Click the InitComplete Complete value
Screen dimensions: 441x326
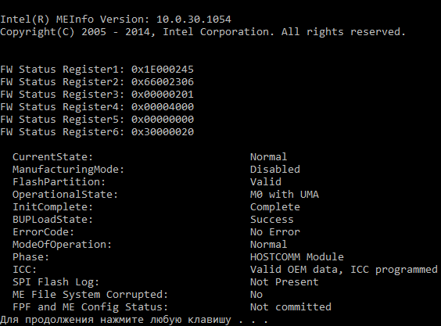pyautogui.click(x=275, y=207)
